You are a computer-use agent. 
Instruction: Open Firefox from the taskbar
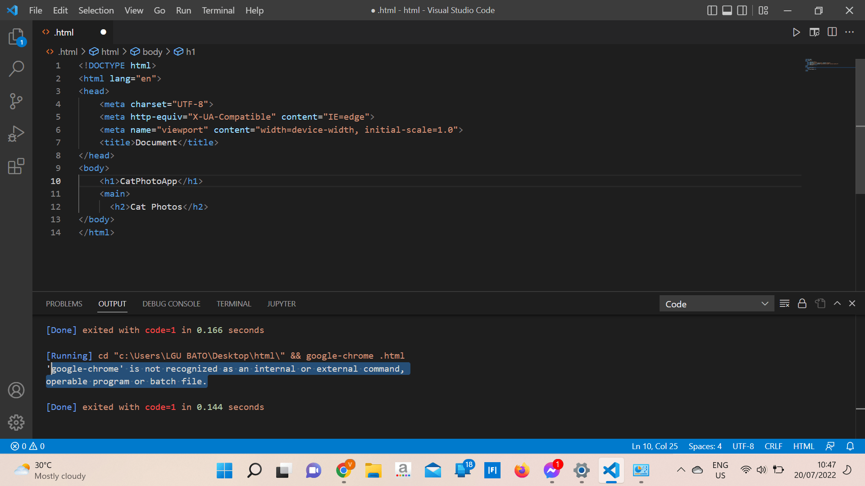pyautogui.click(x=522, y=471)
